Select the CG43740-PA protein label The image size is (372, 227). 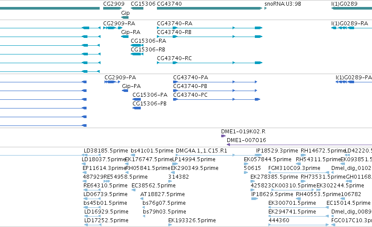point(191,78)
